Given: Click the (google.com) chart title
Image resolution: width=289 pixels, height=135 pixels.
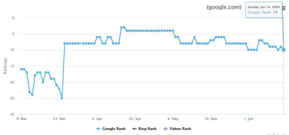Looking at the screenshot, I should click(224, 7).
